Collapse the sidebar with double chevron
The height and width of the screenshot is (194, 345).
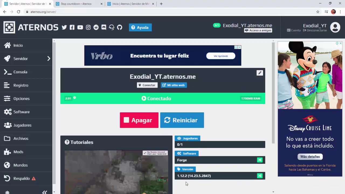[x=45, y=192]
